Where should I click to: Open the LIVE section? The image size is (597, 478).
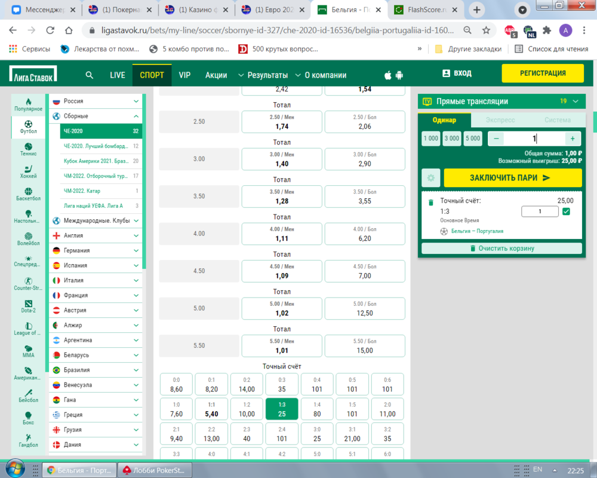tap(117, 75)
